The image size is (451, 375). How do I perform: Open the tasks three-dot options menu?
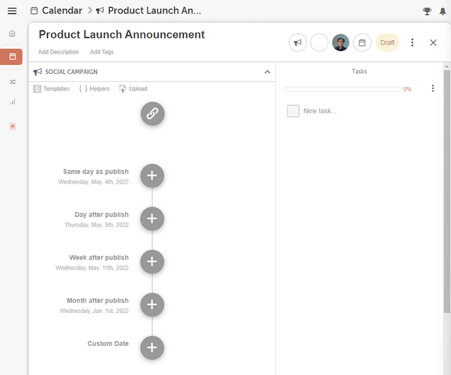[433, 89]
